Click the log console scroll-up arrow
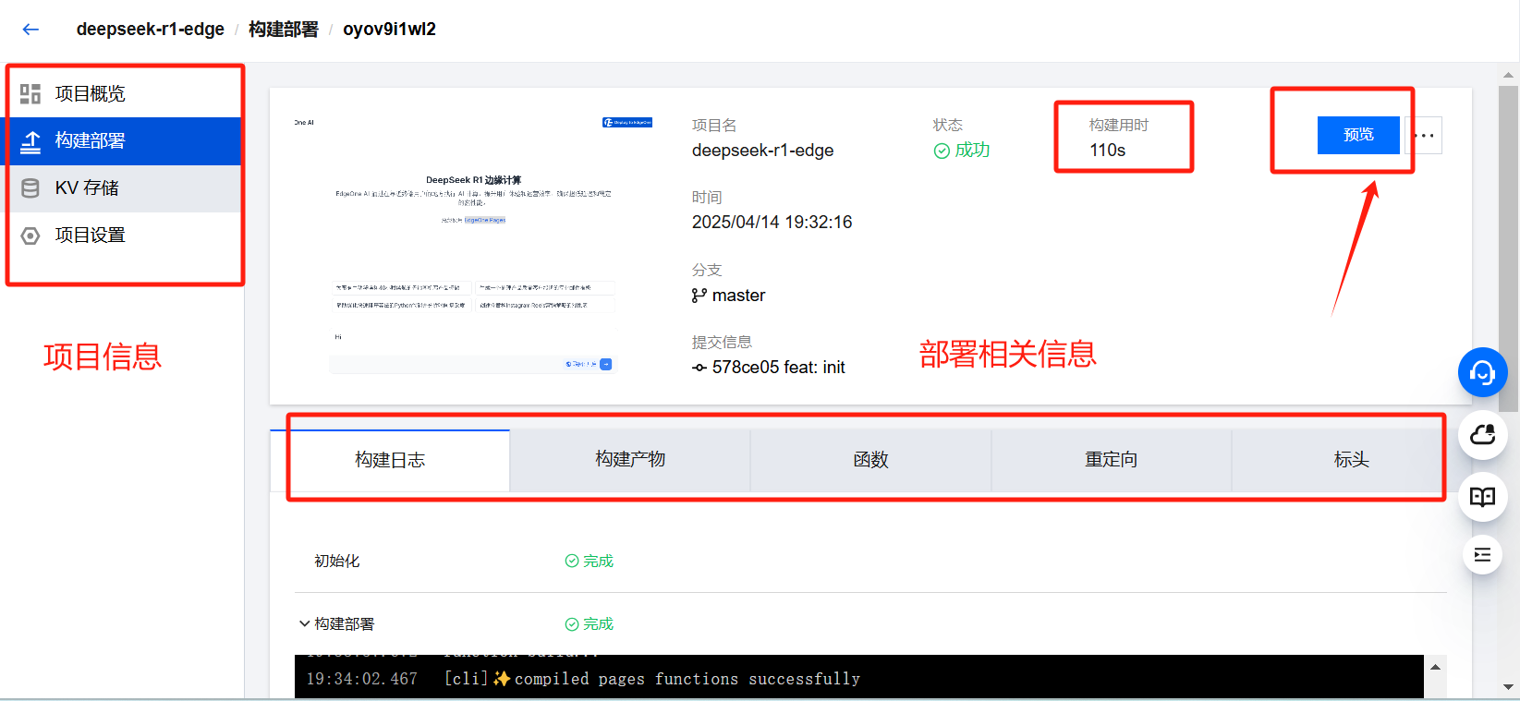This screenshot has width=1520, height=701. [1435, 667]
